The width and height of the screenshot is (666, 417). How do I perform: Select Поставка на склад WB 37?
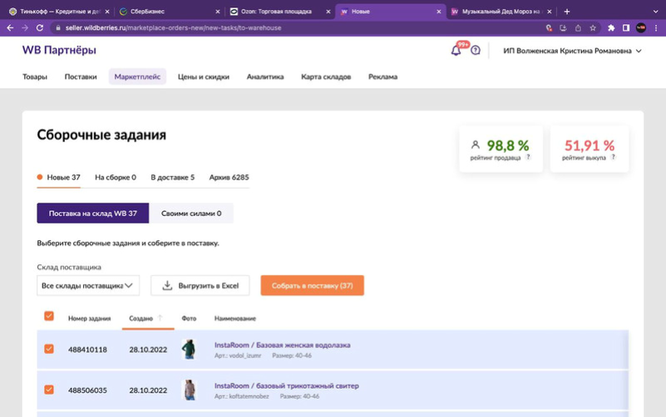click(x=92, y=213)
